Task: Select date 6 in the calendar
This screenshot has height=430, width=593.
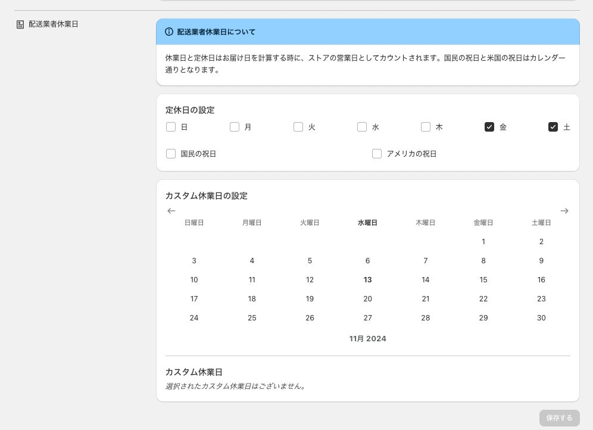Action: [x=367, y=261]
